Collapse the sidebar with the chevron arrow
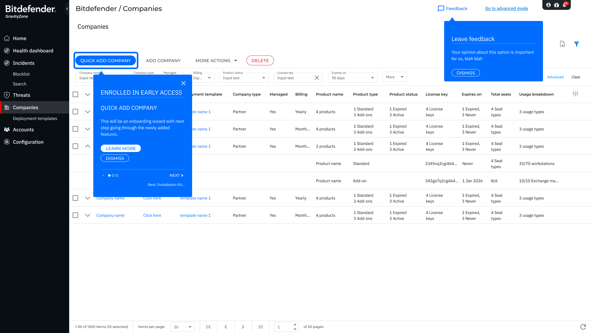The width and height of the screenshot is (593, 333). [67, 9]
